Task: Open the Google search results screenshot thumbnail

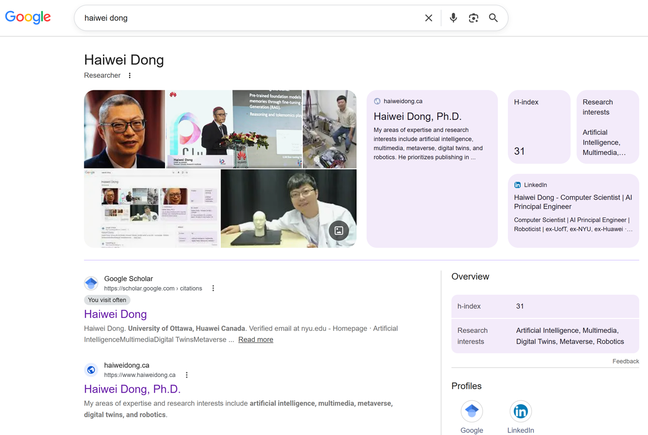Action: point(152,208)
